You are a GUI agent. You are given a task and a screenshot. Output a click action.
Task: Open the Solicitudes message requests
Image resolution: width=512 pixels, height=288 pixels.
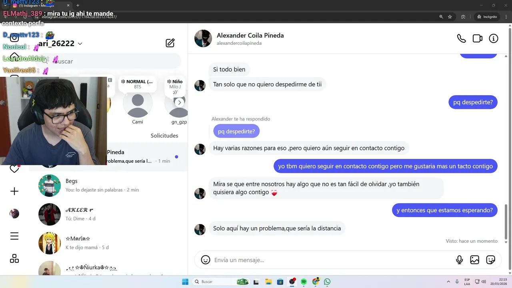164,136
